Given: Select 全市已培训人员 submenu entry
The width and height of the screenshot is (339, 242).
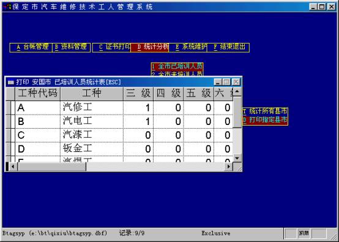Looking at the screenshot, I should click(177, 66).
